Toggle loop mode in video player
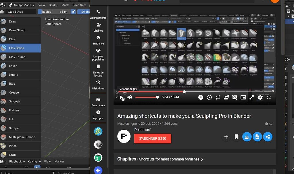294x174 pixels. pos(218,97)
